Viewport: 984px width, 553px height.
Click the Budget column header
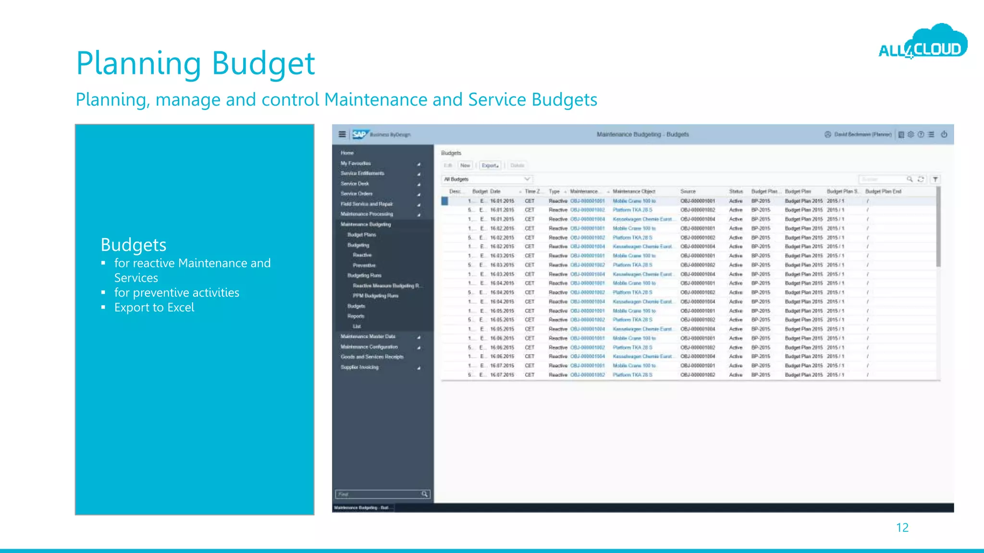click(480, 192)
